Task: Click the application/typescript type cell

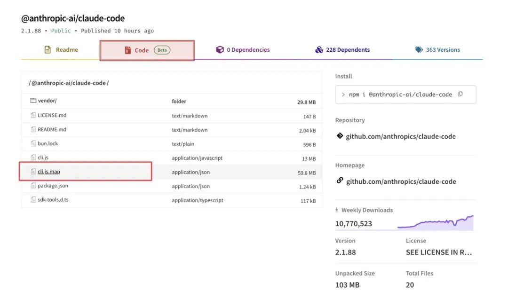Action: pos(197,200)
